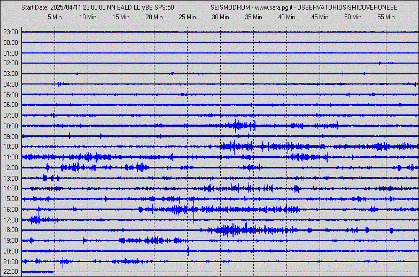This screenshot has height=277, width=419.
Task: Click the 20 Min column header
Action: pos(154,17)
